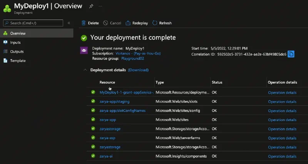
Task: Open Operation details for zarya-app/slotConfigNames
Action: coord(282,111)
